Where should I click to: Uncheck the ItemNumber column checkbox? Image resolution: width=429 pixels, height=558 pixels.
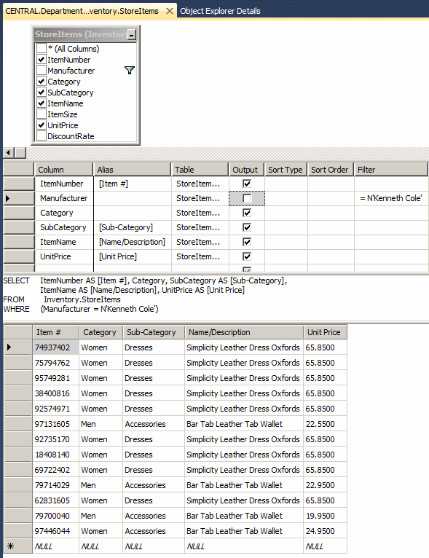[x=42, y=60]
